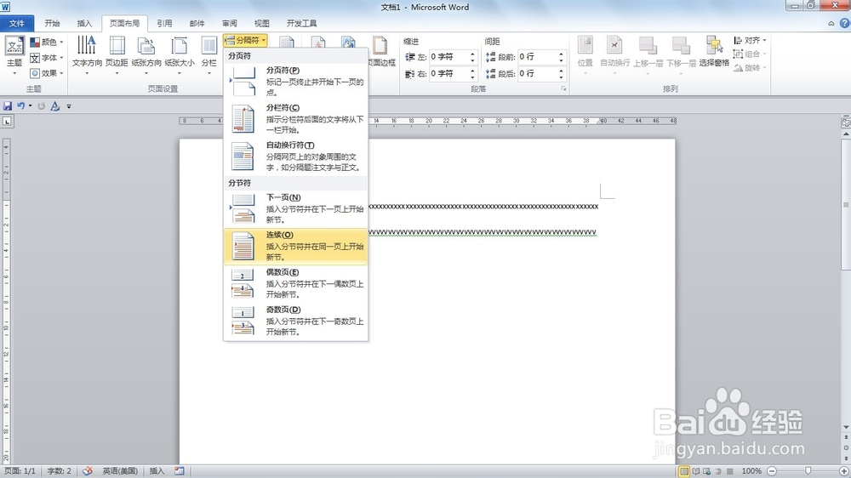The width and height of the screenshot is (851, 478).
Task: Click the 页面: 1/1 status bar item
Action: (20, 471)
